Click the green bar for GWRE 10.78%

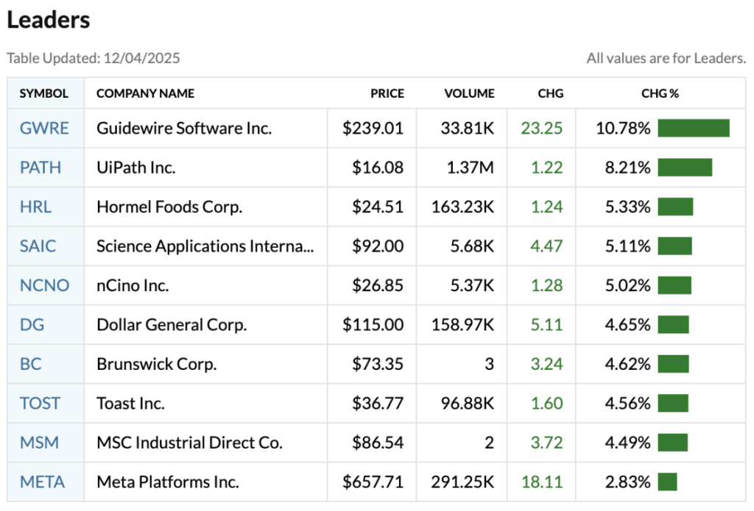point(694,128)
